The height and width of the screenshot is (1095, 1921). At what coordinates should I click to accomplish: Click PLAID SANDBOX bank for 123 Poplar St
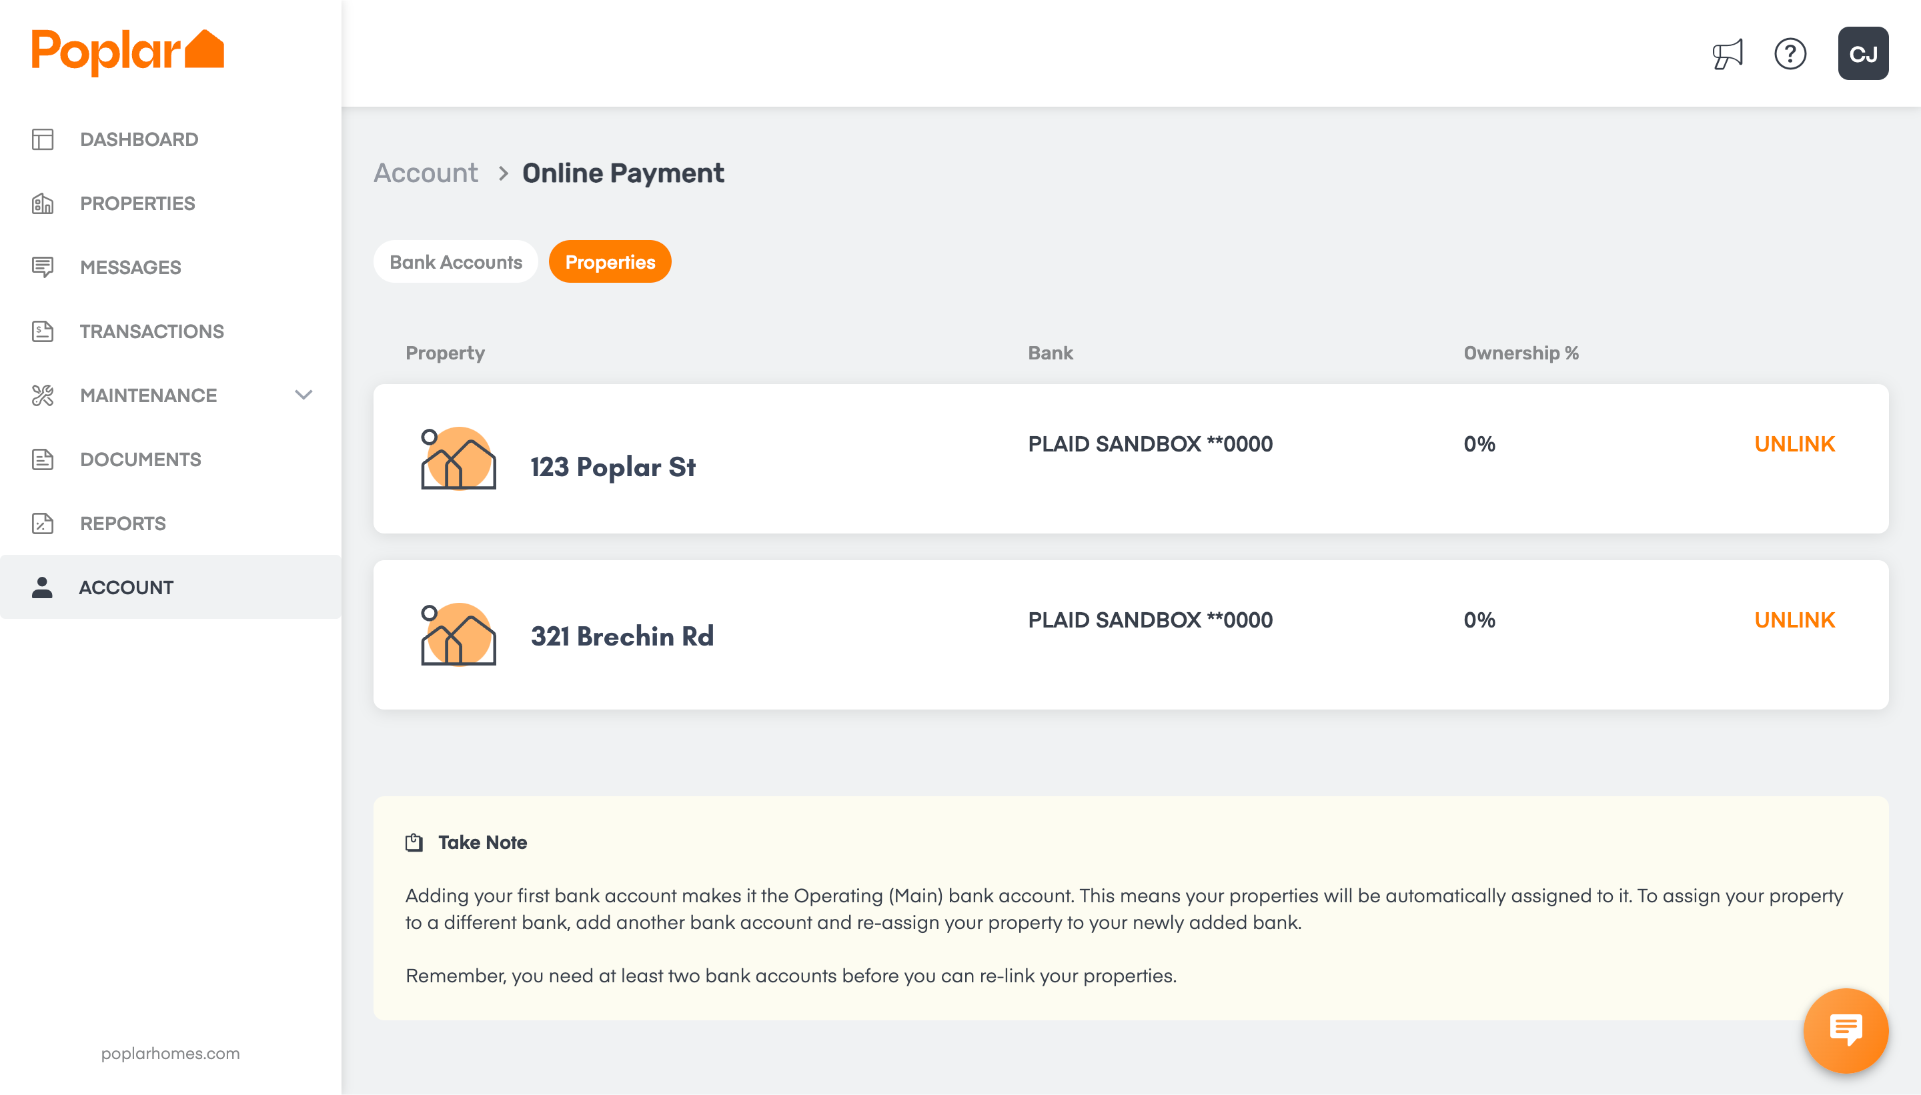tap(1150, 443)
